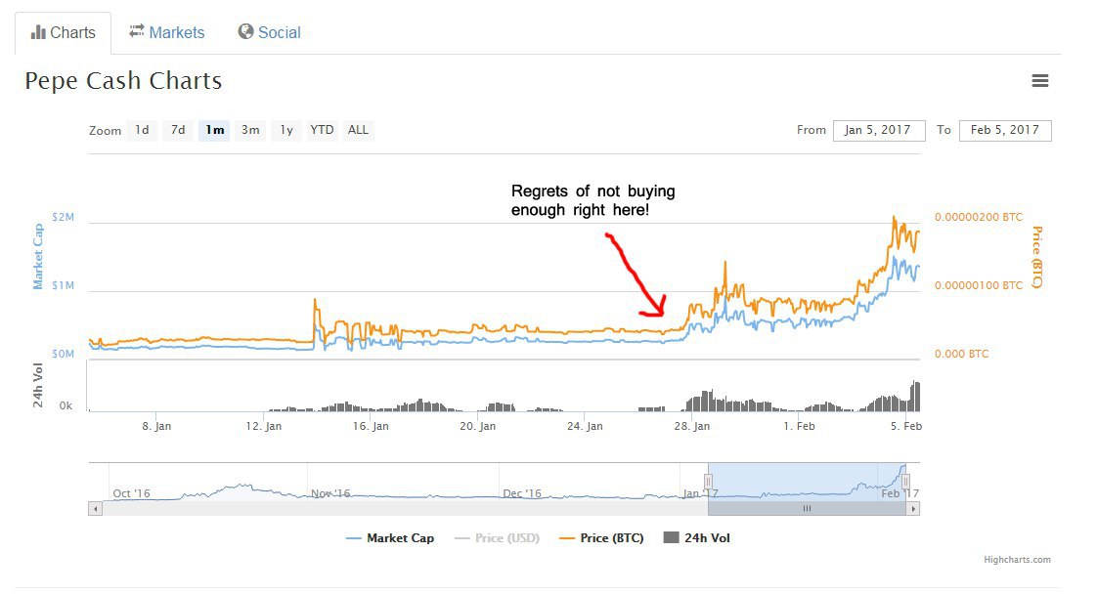The width and height of the screenshot is (1097, 594).
Task: Click the globe icon on Social tab
Action: coord(245,31)
